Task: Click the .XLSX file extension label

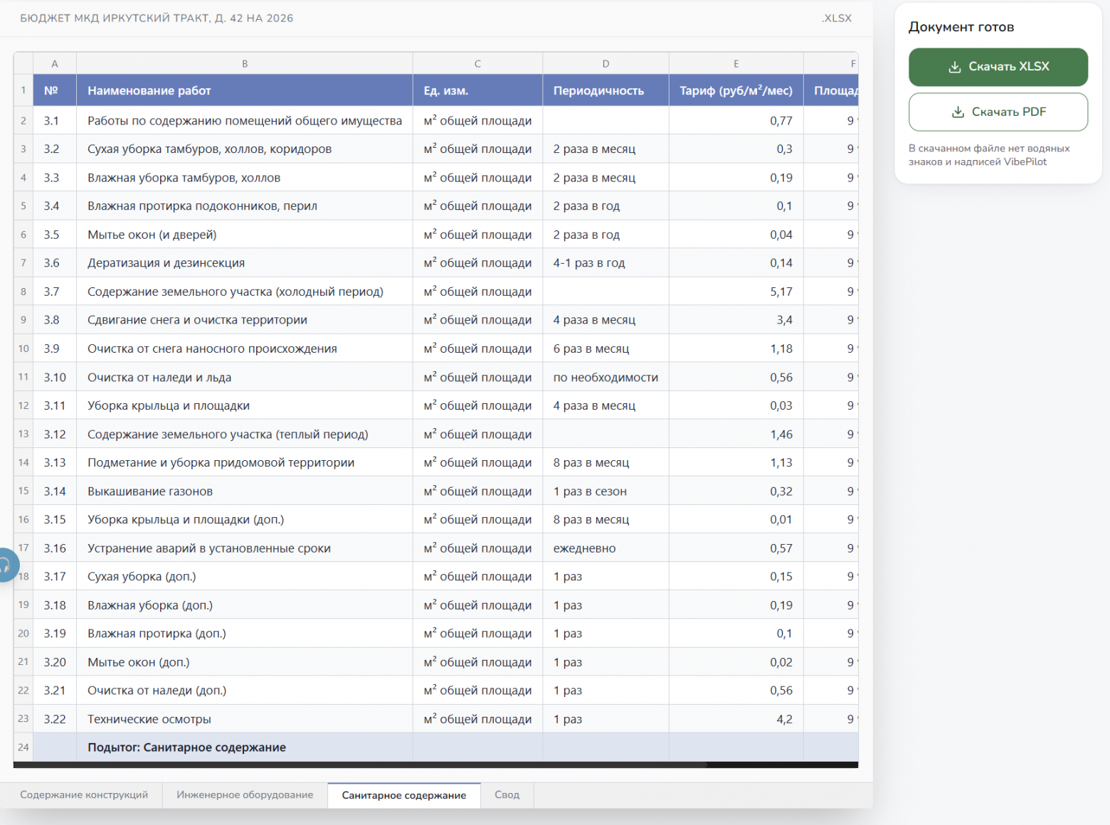Action: (x=837, y=18)
